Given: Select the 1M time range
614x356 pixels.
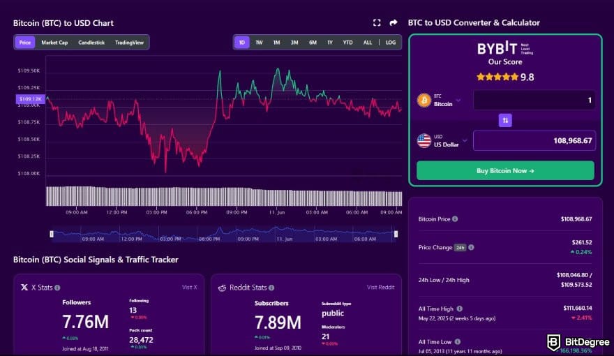Looking at the screenshot, I should click(276, 43).
